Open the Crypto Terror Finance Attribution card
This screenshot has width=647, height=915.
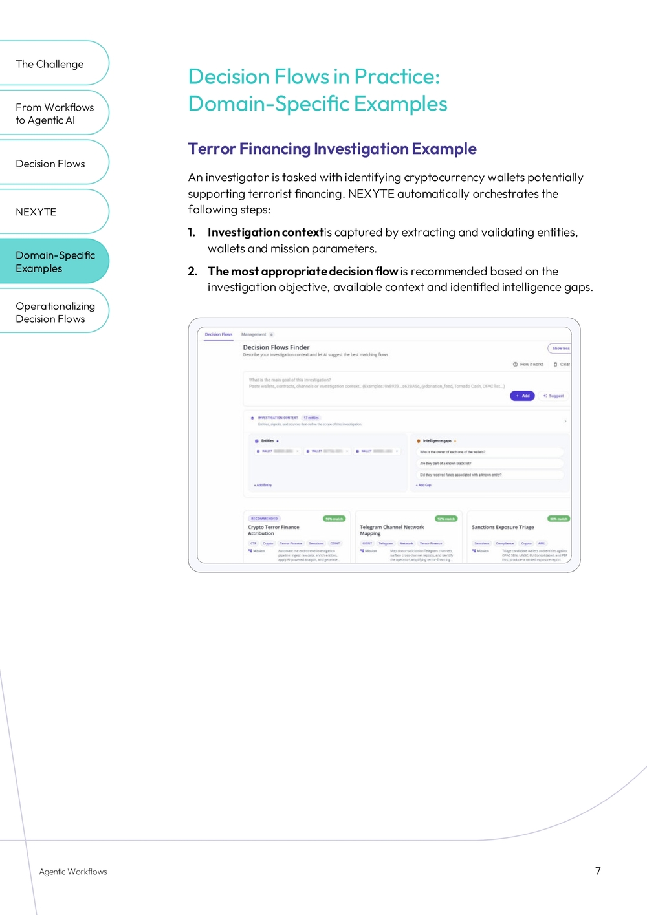pyautogui.click(x=297, y=537)
